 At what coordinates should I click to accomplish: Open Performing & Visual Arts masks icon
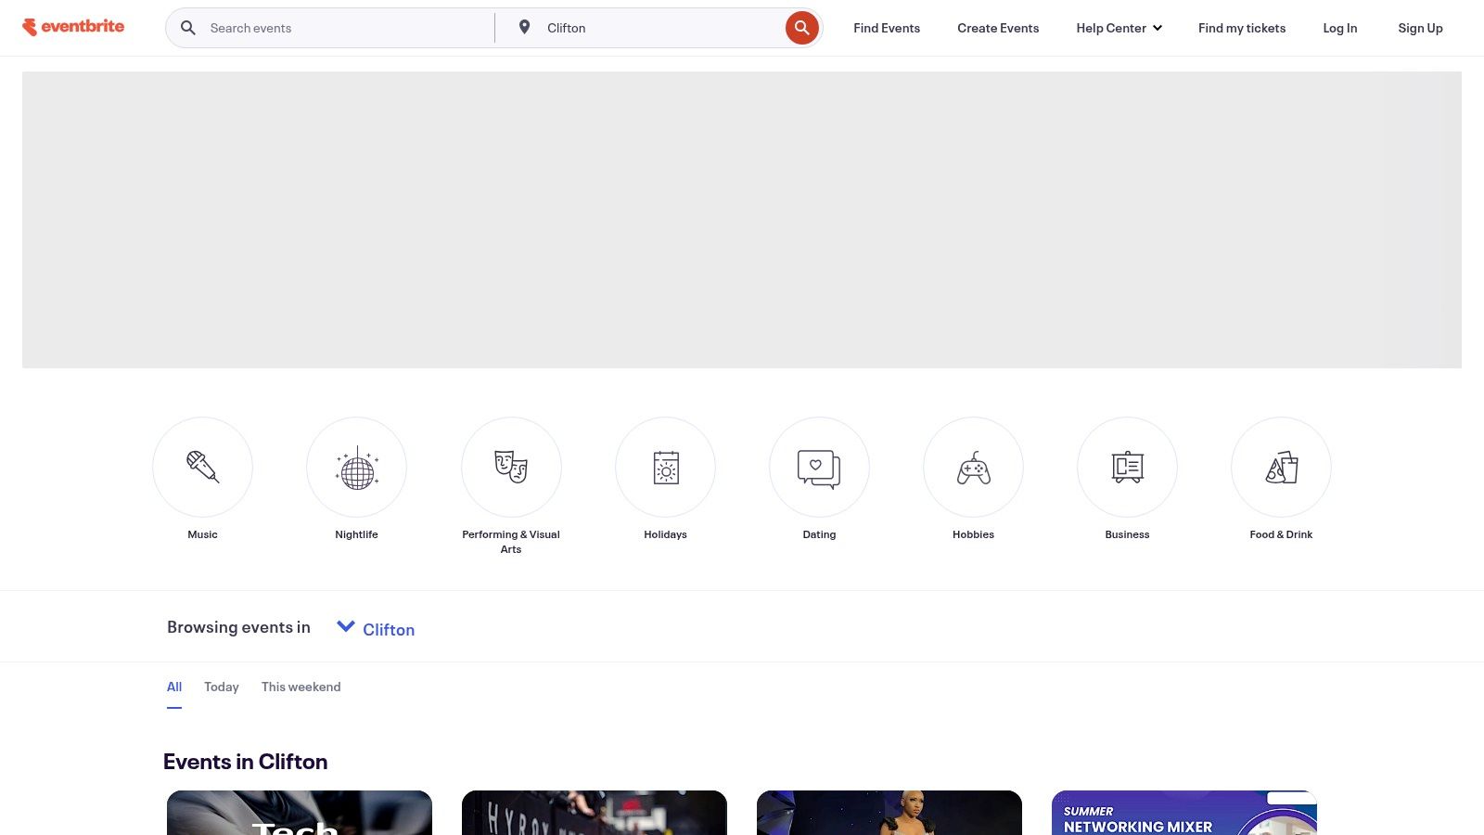tap(511, 467)
